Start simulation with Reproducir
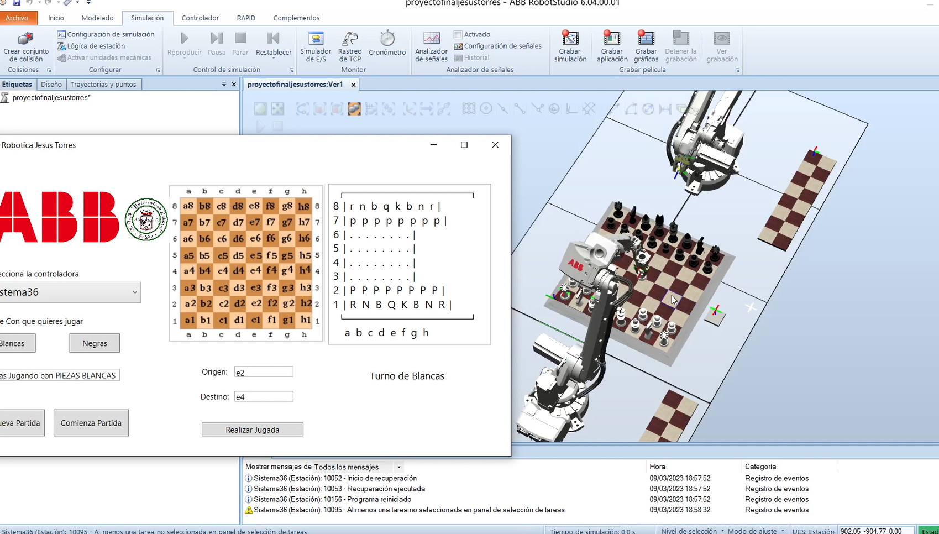This screenshot has height=534, width=939. click(185, 44)
